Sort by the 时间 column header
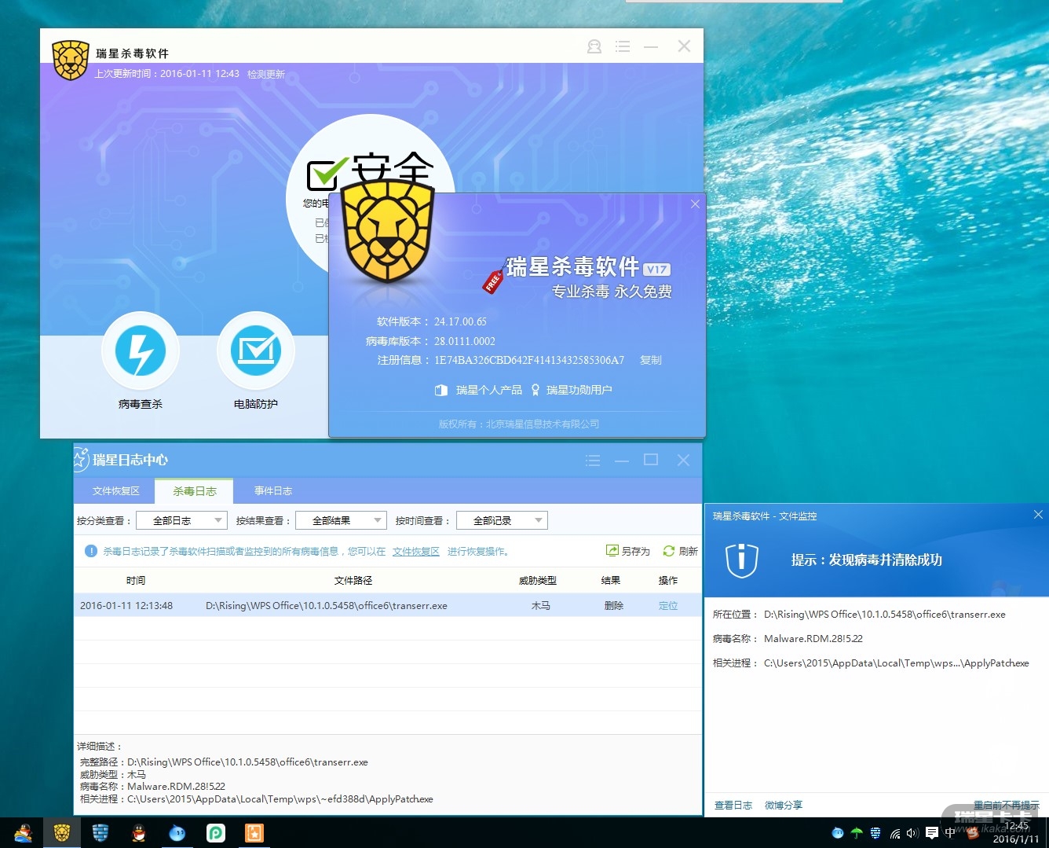Viewport: 1049px width, 848px height. click(136, 581)
